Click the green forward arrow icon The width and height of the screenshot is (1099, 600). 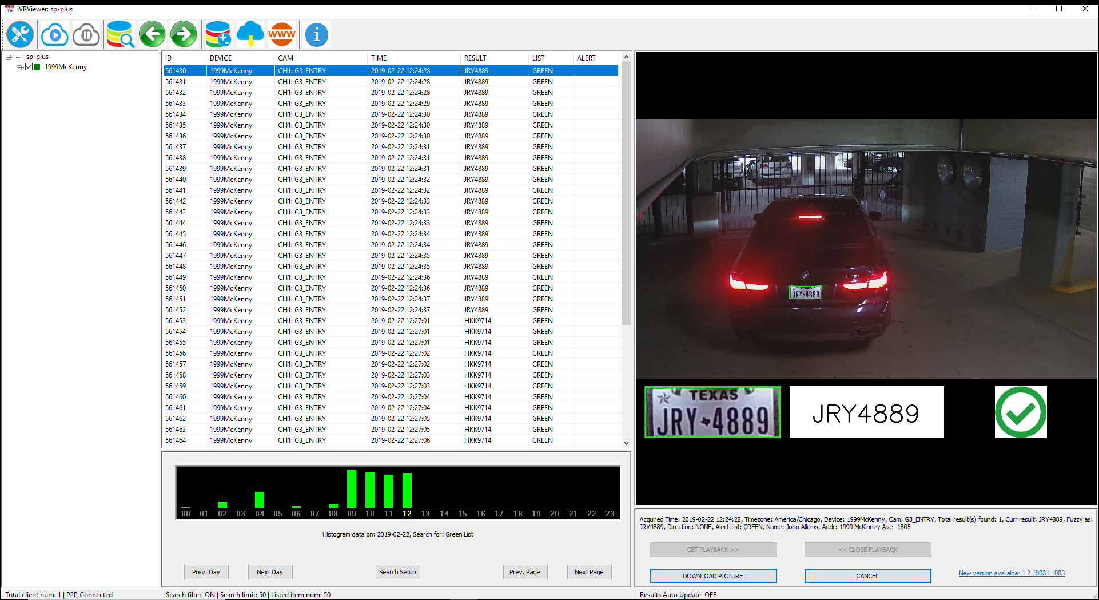pyautogui.click(x=184, y=34)
